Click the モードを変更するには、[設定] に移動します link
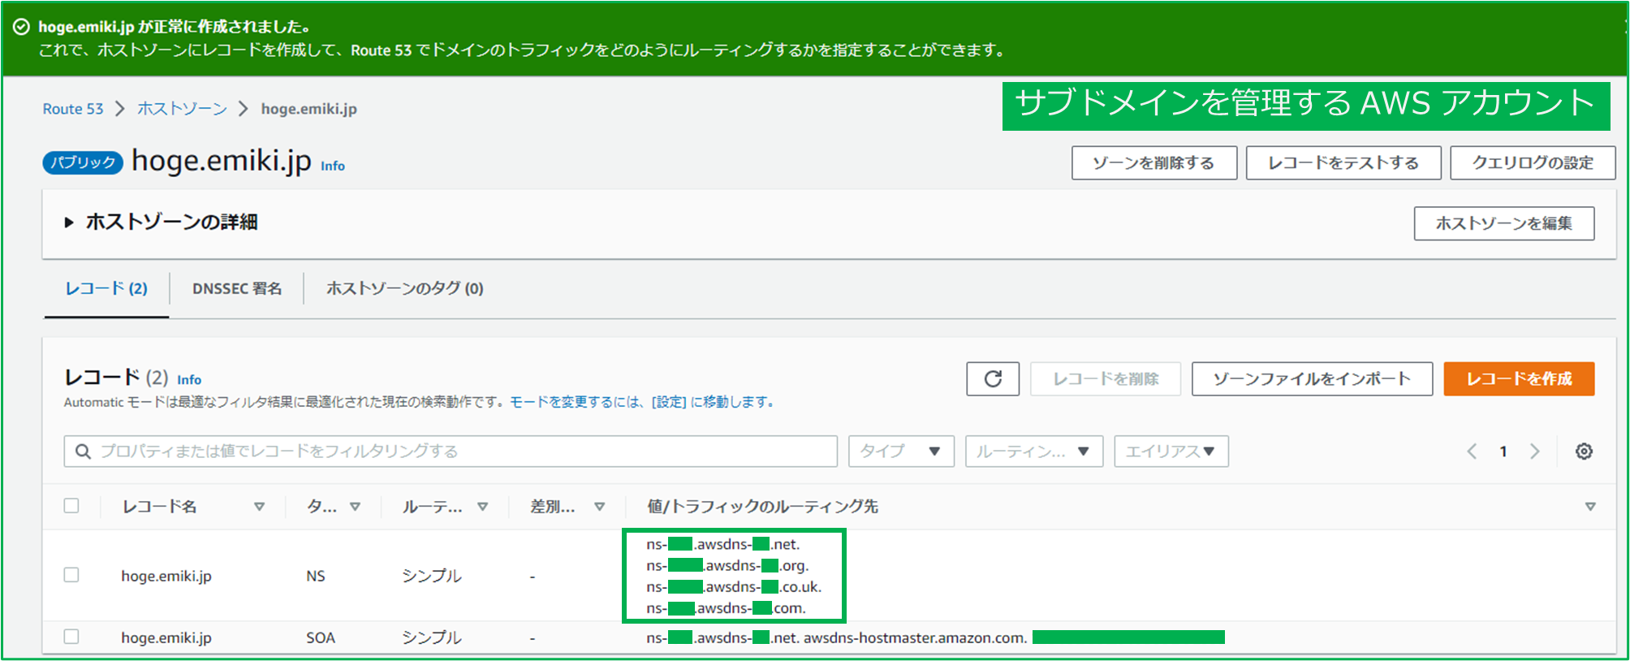Image resolution: width=1630 pixels, height=661 pixels. click(641, 402)
